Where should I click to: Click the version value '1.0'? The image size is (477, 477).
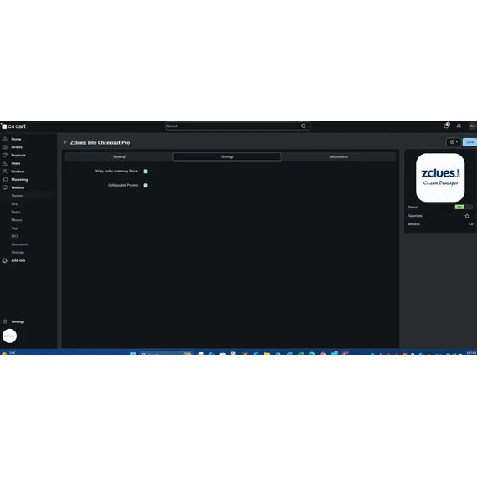470,224
